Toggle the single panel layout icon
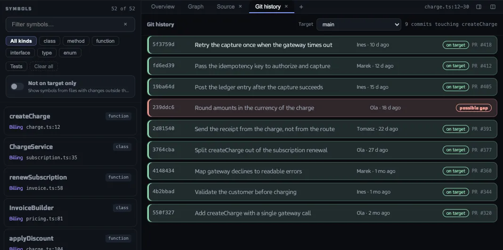Screen dimensions: 503x250 [479, 7]
